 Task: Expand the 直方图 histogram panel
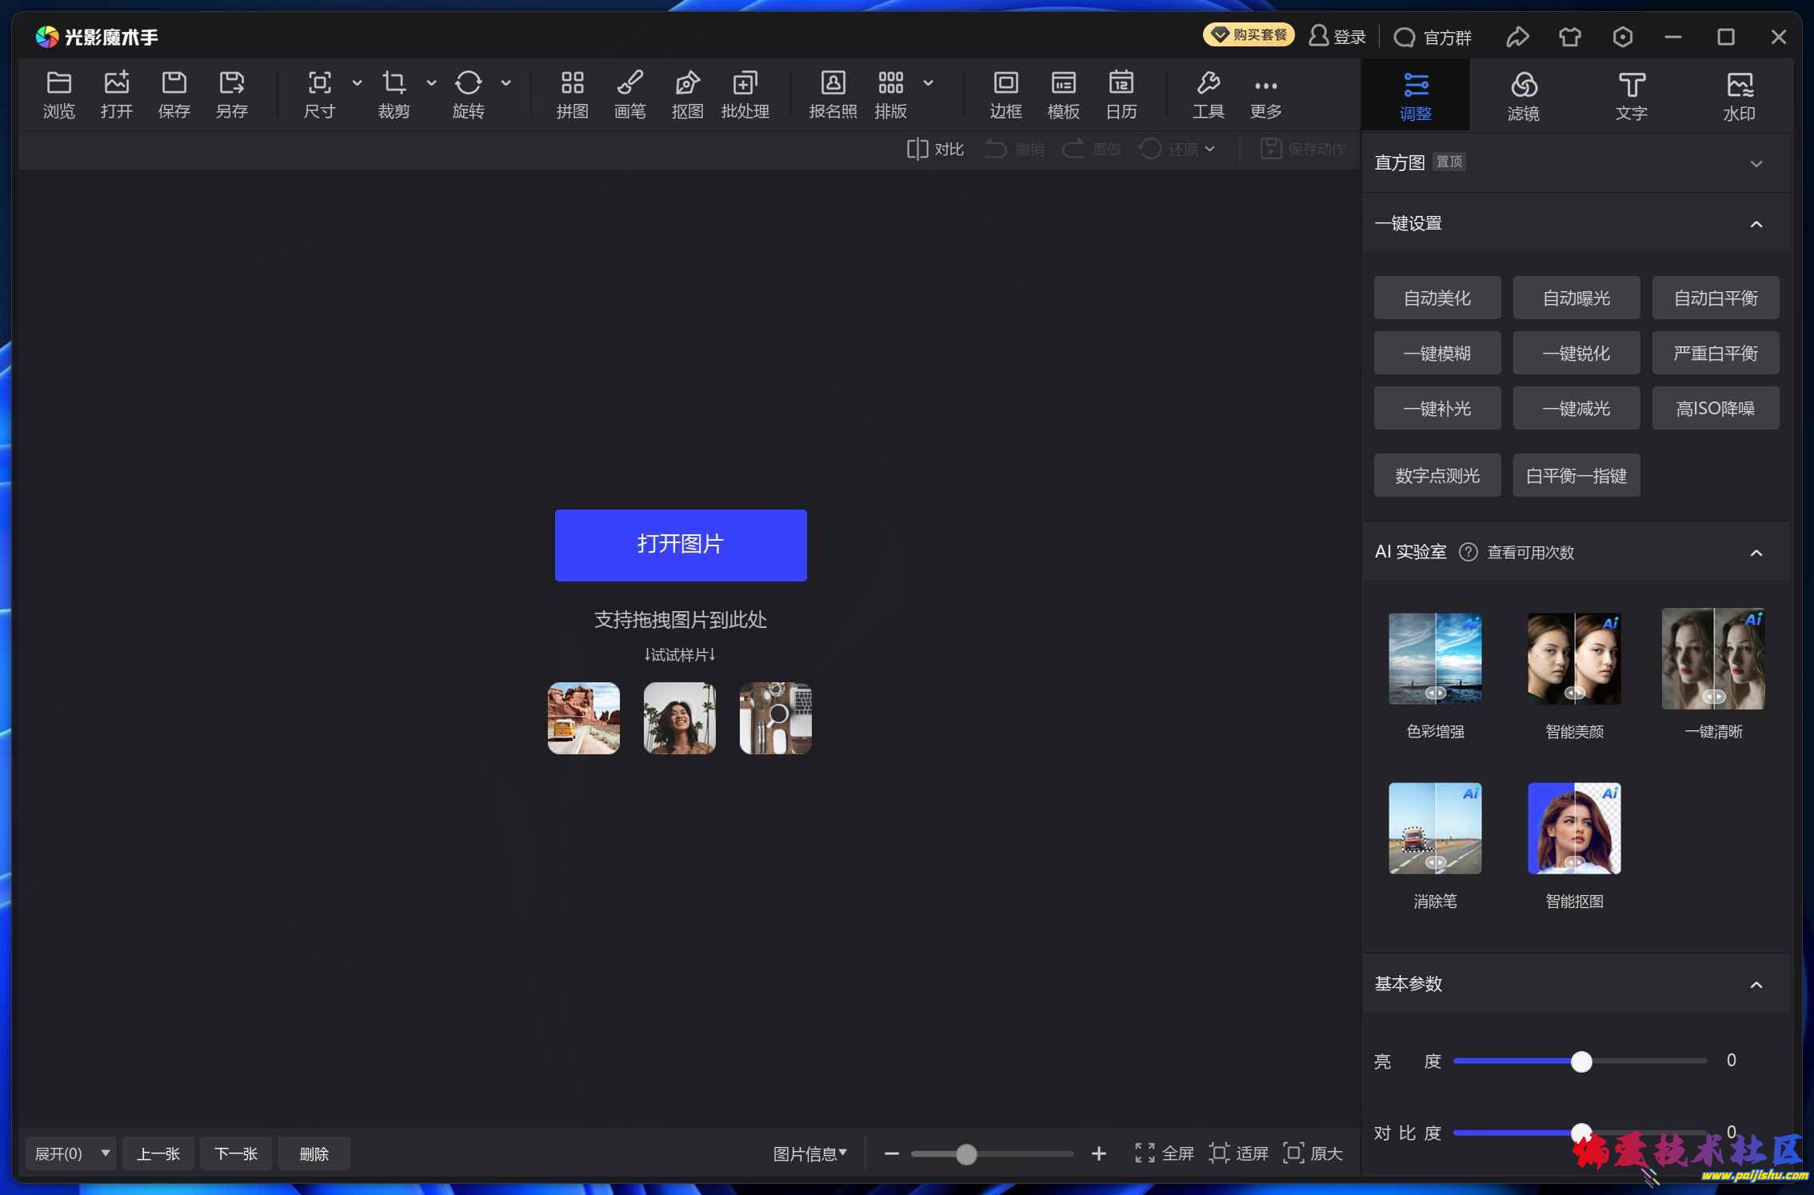point(1756,163)
